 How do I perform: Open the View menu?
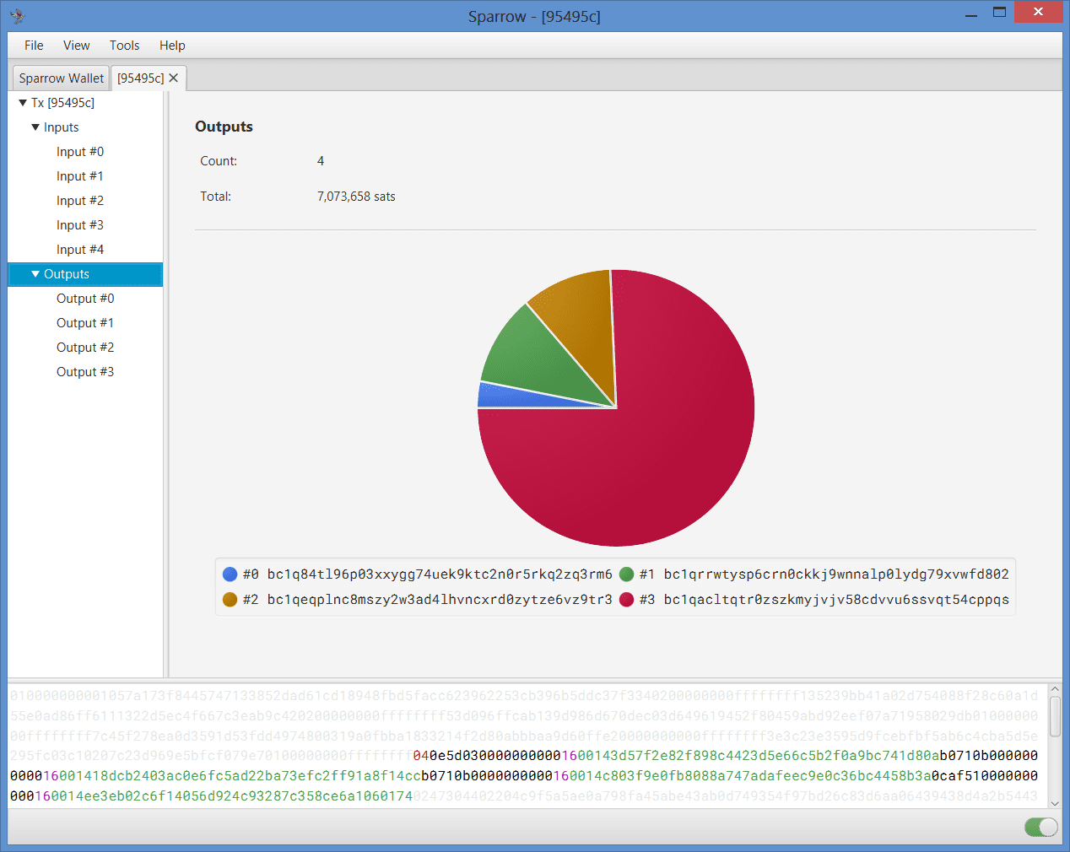click(x=76, y=46)
